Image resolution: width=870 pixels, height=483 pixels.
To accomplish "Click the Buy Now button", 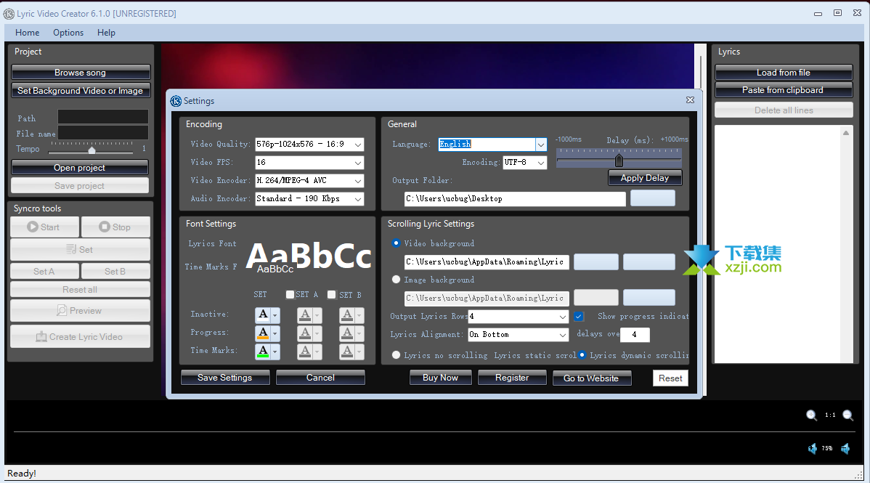I will (441, 378).
